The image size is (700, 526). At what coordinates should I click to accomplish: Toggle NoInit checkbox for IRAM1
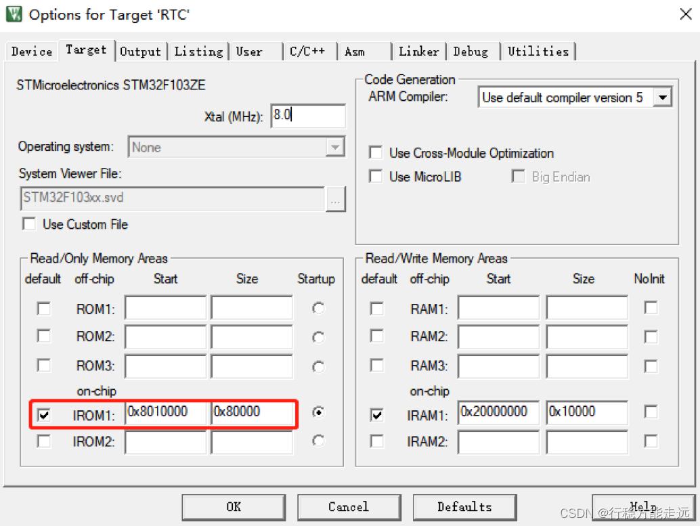tap(651, 411)
